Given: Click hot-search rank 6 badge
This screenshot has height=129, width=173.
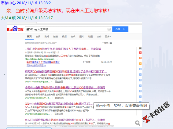Looking at the screenshot, I should 140,80.
